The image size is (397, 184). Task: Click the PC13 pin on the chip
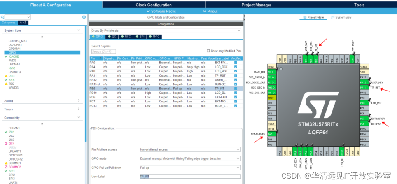tap(272, 72)
